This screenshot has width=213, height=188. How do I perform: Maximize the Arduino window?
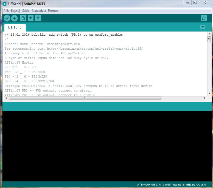tap(195, 3)
